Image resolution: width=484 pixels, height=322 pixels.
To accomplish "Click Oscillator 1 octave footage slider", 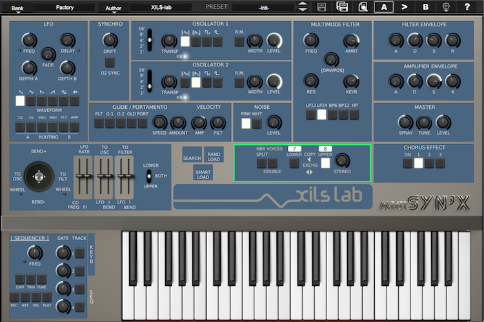I will click(x=150, y=40).
